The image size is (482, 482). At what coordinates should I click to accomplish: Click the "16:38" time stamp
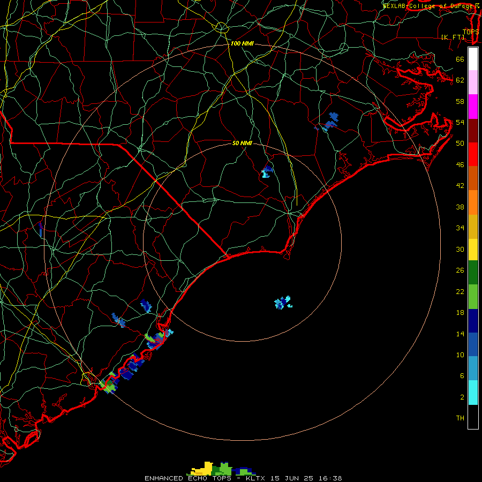coord(329,478)
